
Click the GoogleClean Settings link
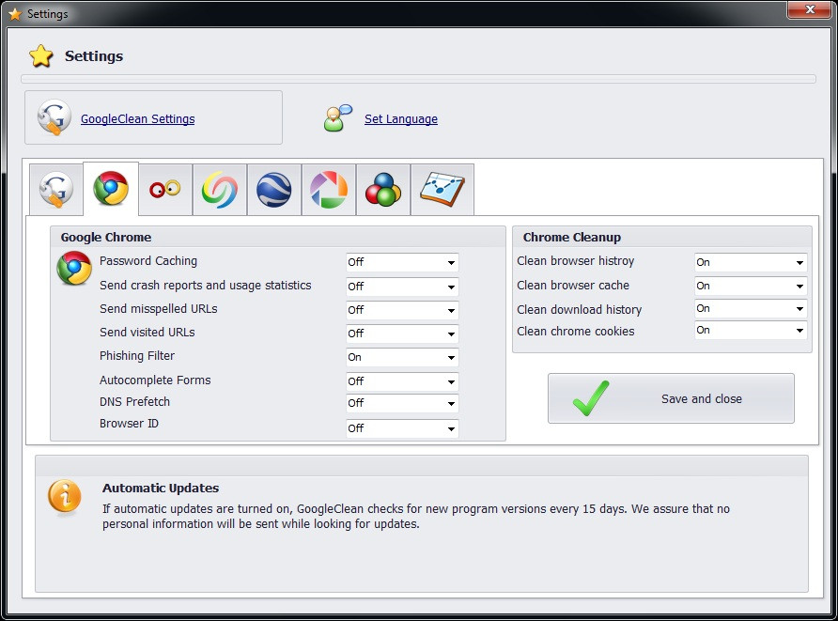point(137,118)
